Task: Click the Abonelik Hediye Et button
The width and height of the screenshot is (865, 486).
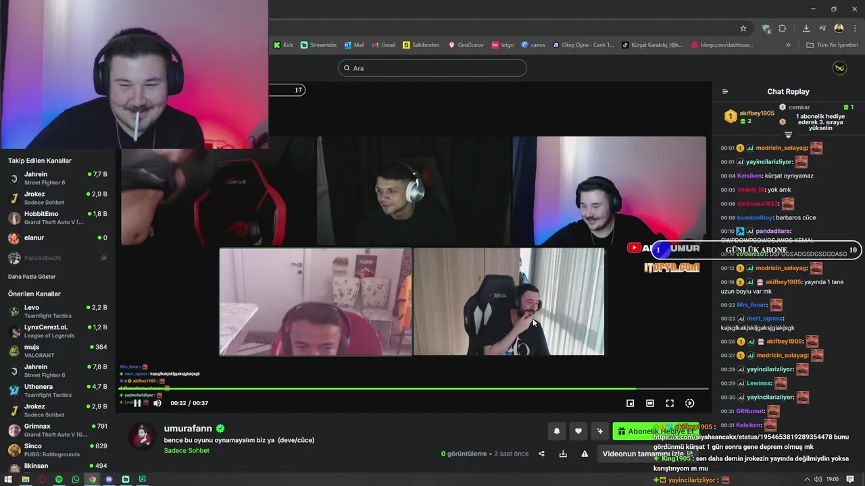Action: coord(656,431)
